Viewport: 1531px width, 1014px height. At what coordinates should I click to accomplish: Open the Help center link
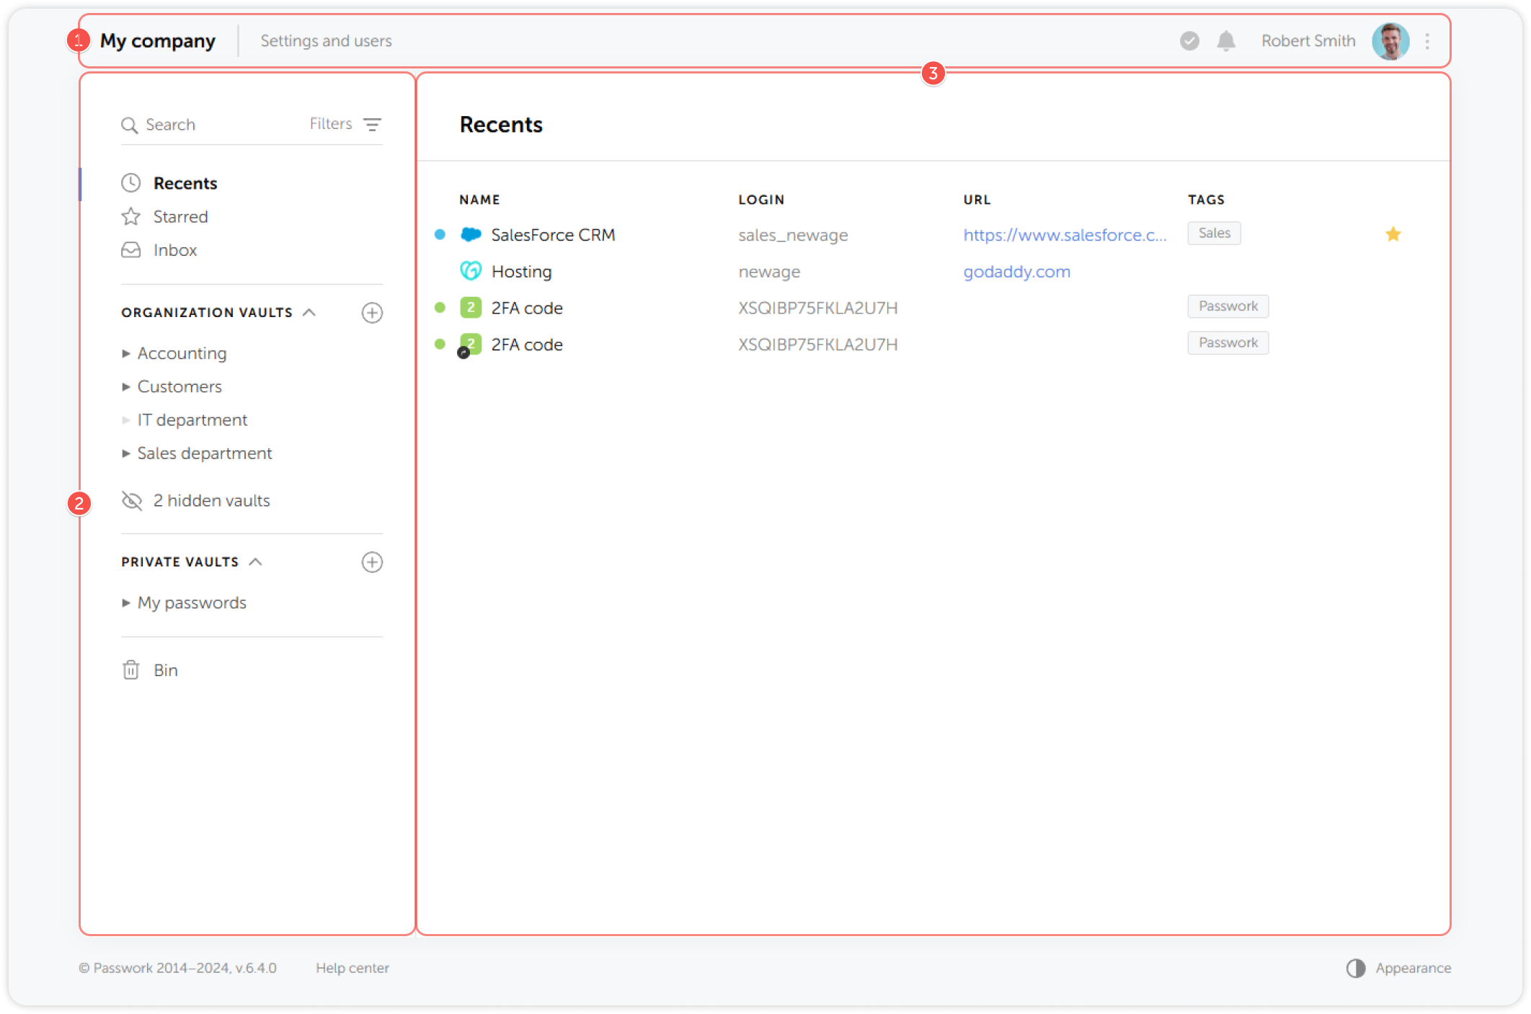click(352, 968)
